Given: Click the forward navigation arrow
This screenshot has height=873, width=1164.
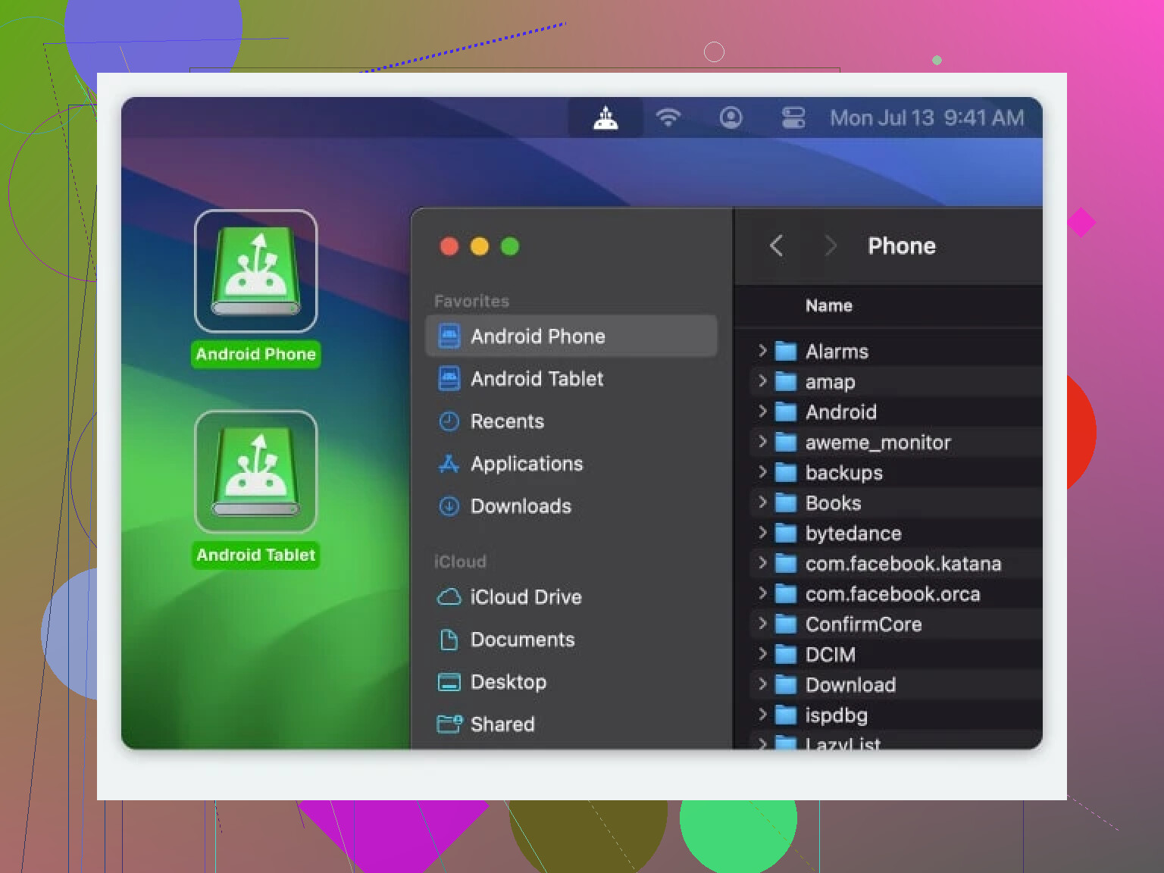Looking at the screenshot, I should click(x=831, y=246).
